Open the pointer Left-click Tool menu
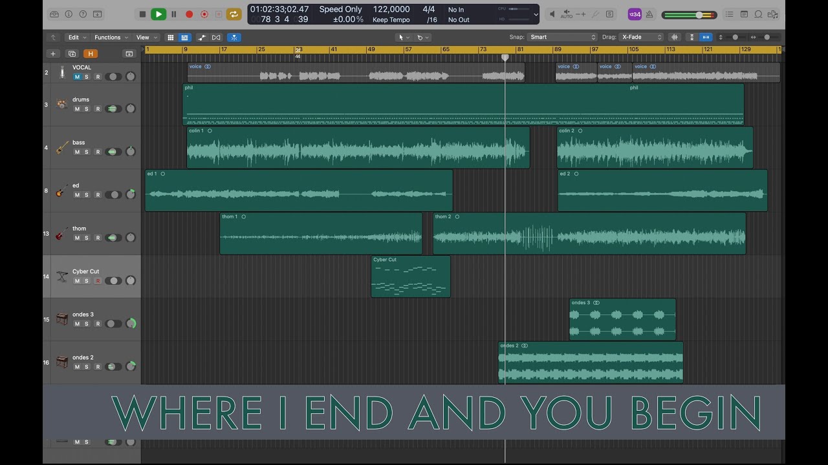 click(404, 37)
